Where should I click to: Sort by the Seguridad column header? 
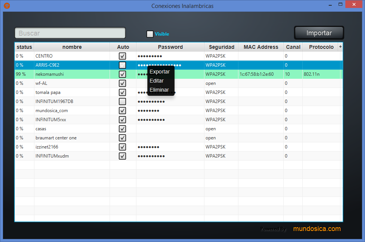coord(221,47)
